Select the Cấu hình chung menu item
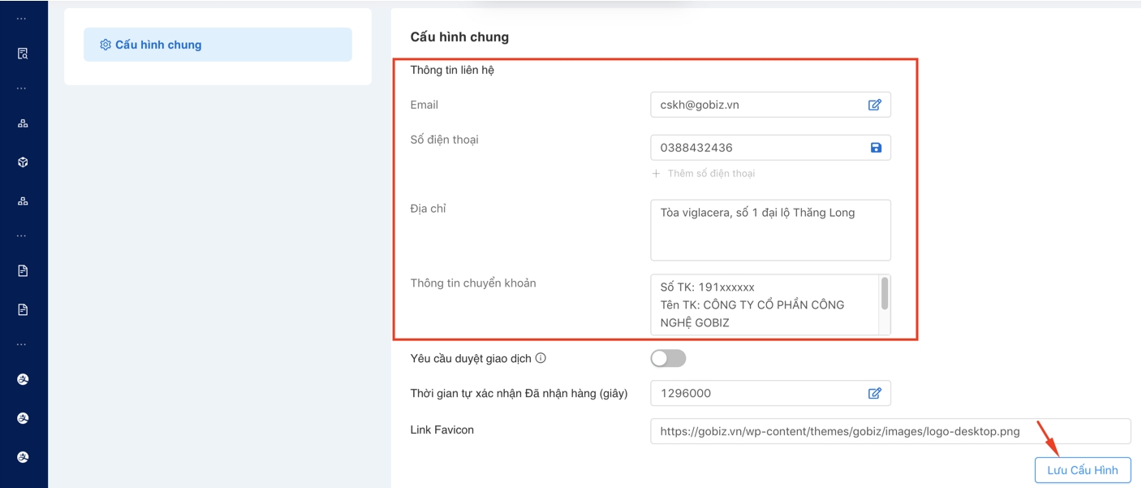 pyautogui.click(x=218, y=45)
